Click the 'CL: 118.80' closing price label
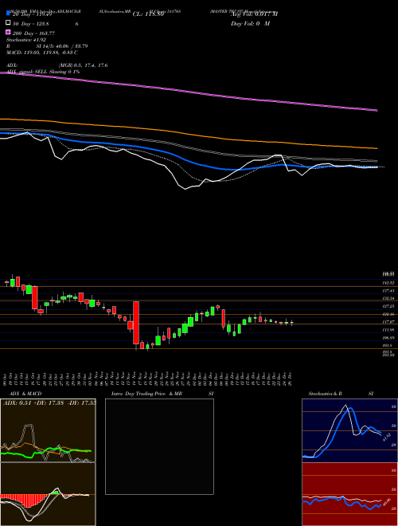 click(148, 14)
